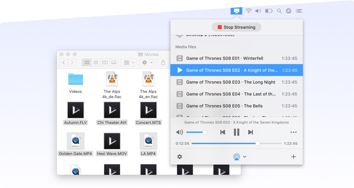
Task: Open JustStream settings gear
Action: coord(180,157)
